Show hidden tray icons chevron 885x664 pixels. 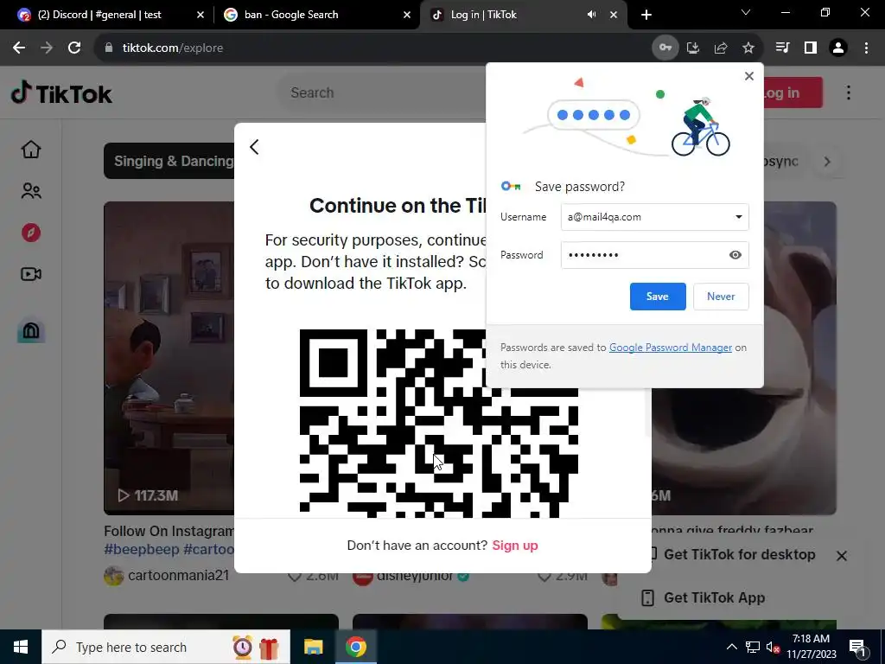tap(731, 647)
